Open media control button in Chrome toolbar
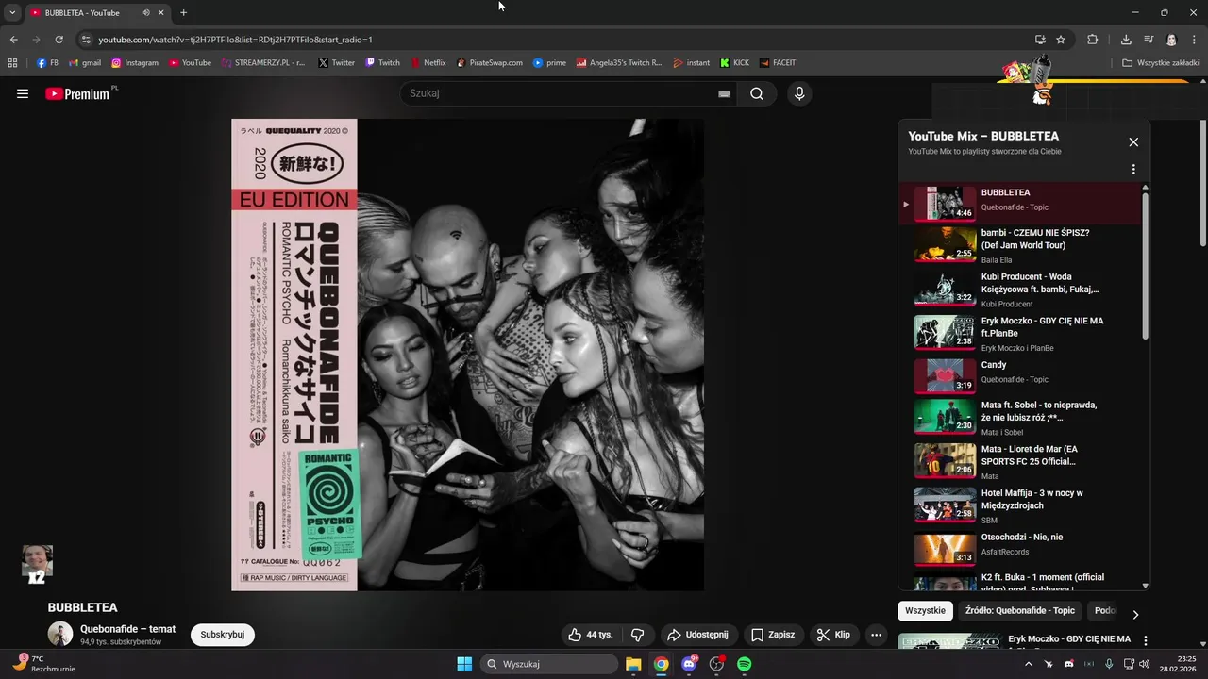The width and height of the screenshot is (1208, 679). [x=1149, y=40]
